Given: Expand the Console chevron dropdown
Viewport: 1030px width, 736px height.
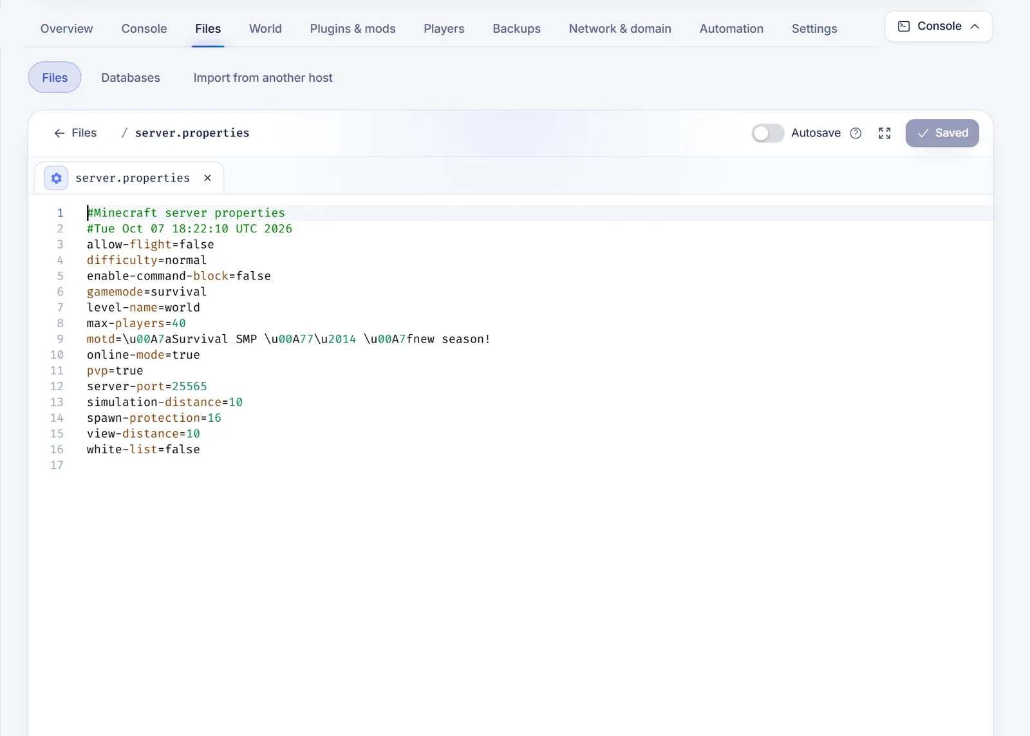Looking at the screenshot, I should 975,26.
